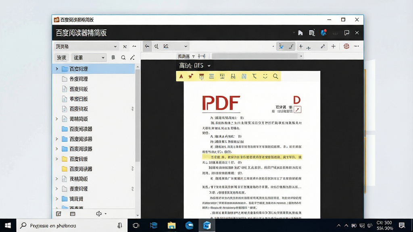Select the yellow folder row with a number badge

pos(94,169)
